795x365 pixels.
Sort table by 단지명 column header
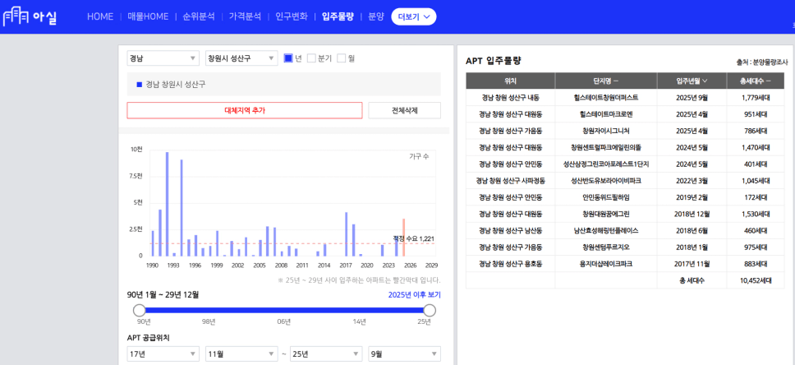tap(606, 81)
